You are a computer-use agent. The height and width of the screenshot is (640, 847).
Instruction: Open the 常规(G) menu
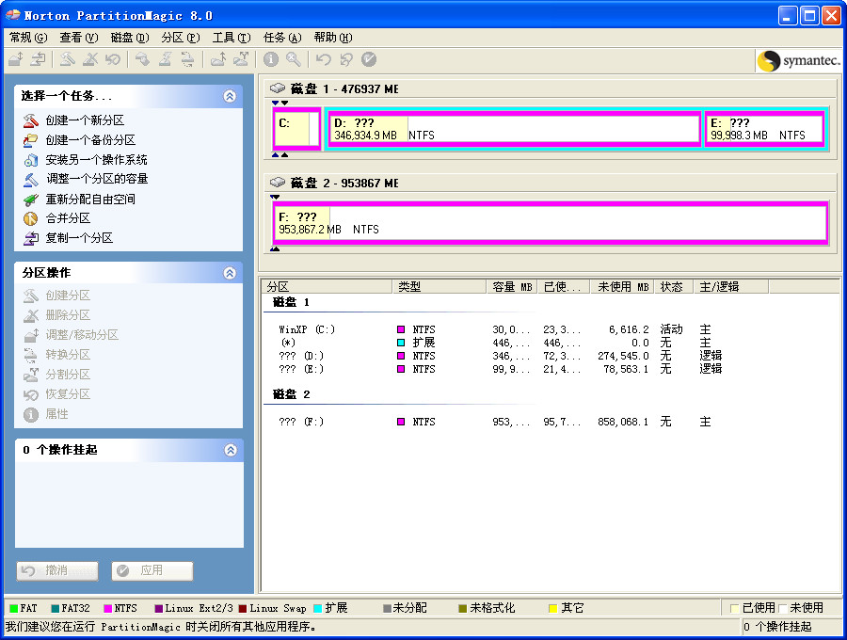click(x=28, y=38)
